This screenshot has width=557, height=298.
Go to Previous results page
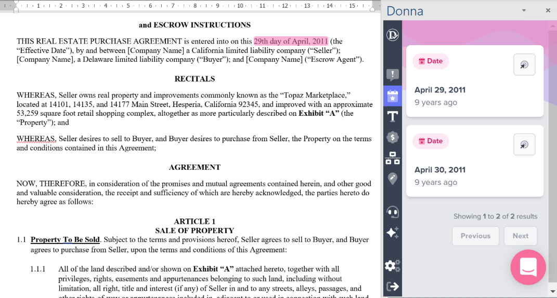pos(476,236)
